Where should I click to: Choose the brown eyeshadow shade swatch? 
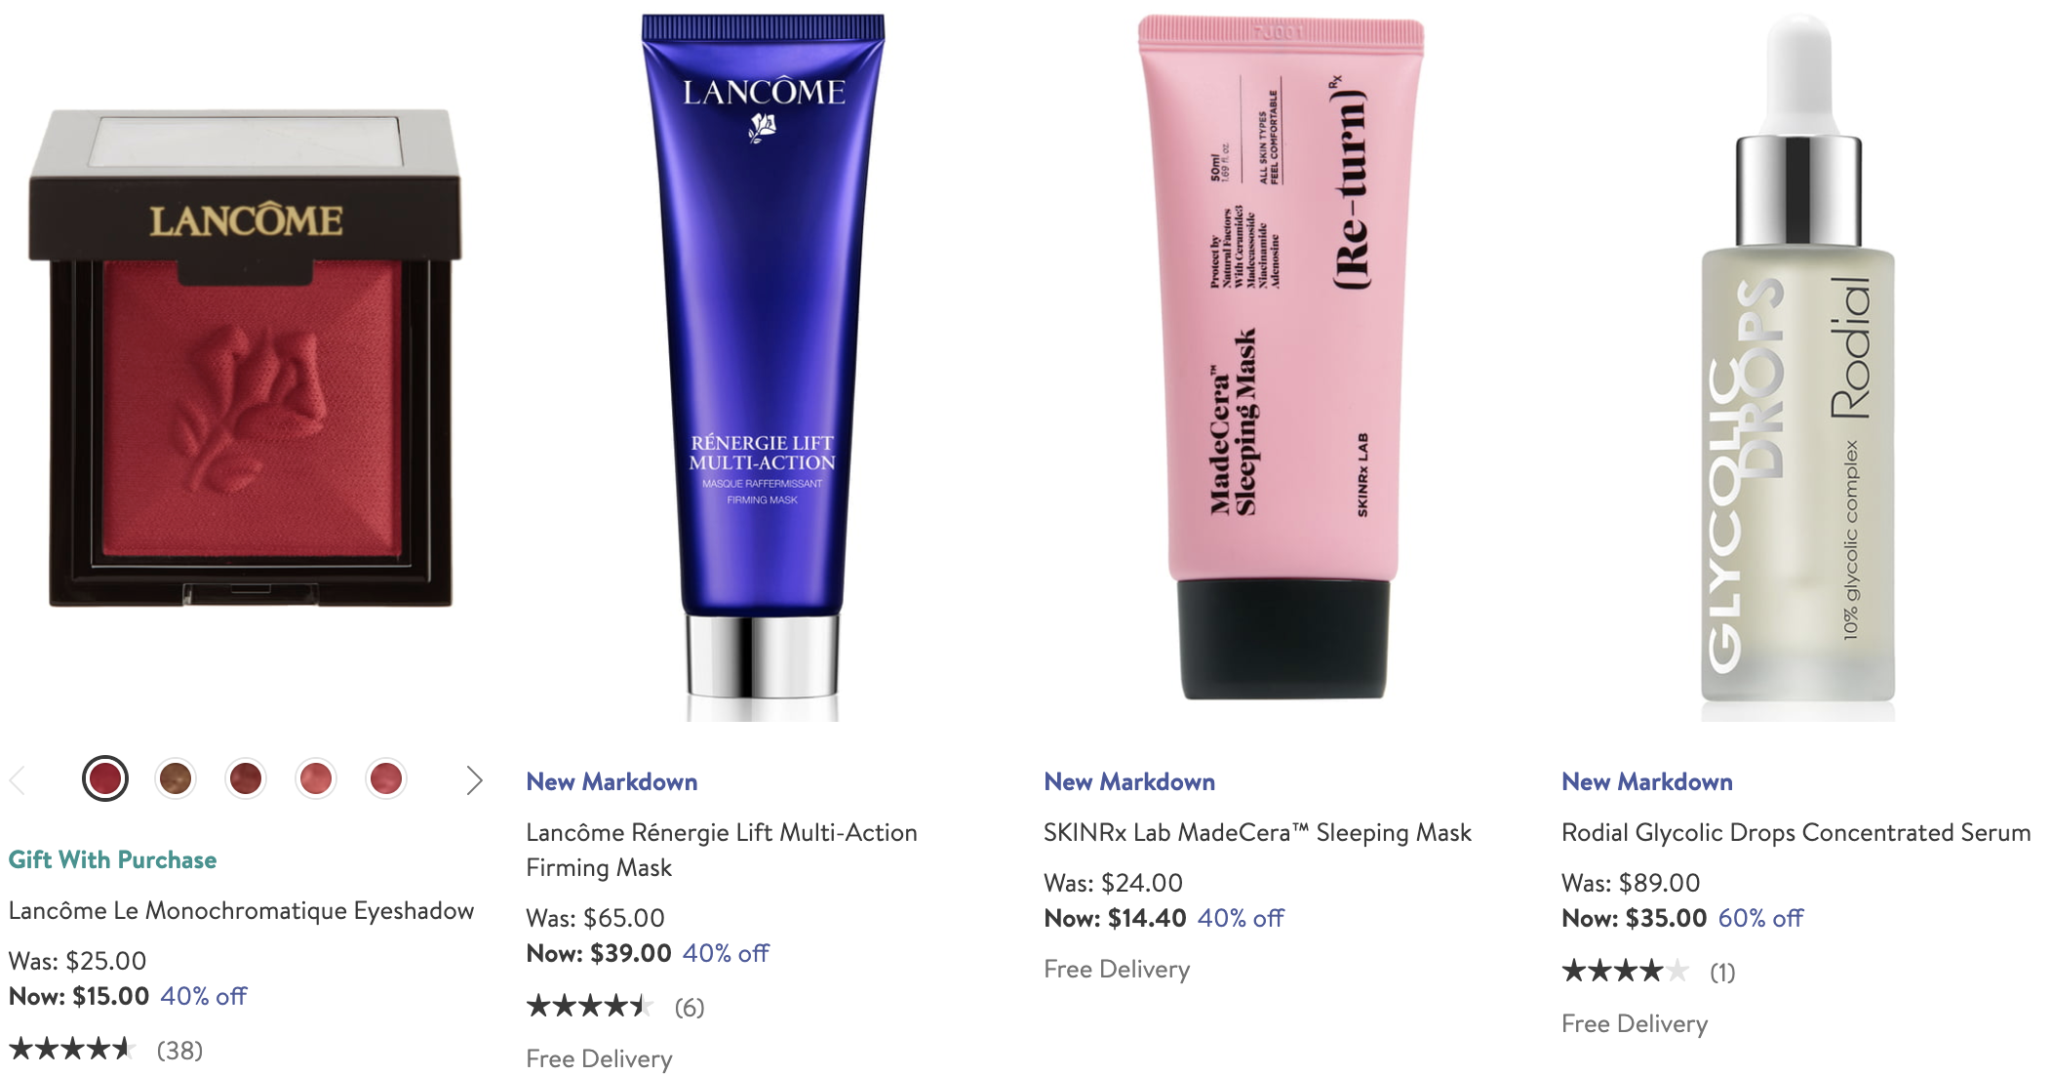click(x=176, y=778)
